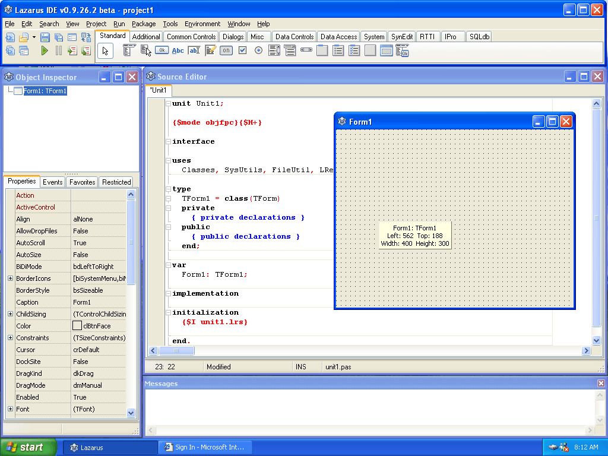Click the clBtnFace color swatch for Color property
This screenshot has width=608, height=456.
click(76, 325)
